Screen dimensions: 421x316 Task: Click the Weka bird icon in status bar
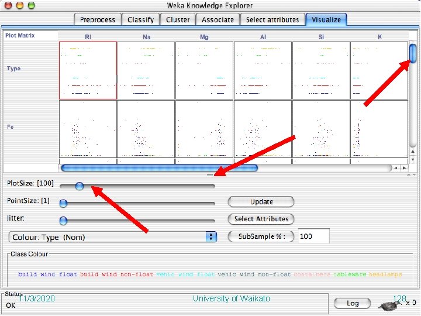389,305
